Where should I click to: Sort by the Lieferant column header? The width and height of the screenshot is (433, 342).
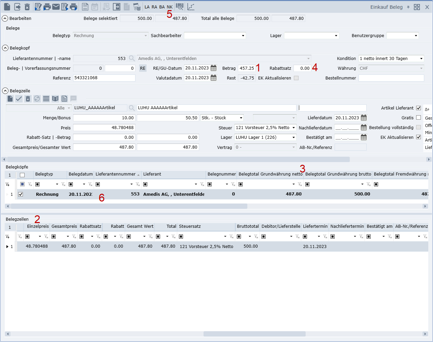coord(152,174)
